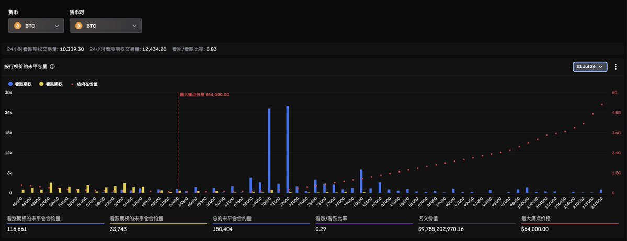The width and height of the screenshot is (627, 241).
Task: Open the three-dot chart options menu
Action: 616,67
